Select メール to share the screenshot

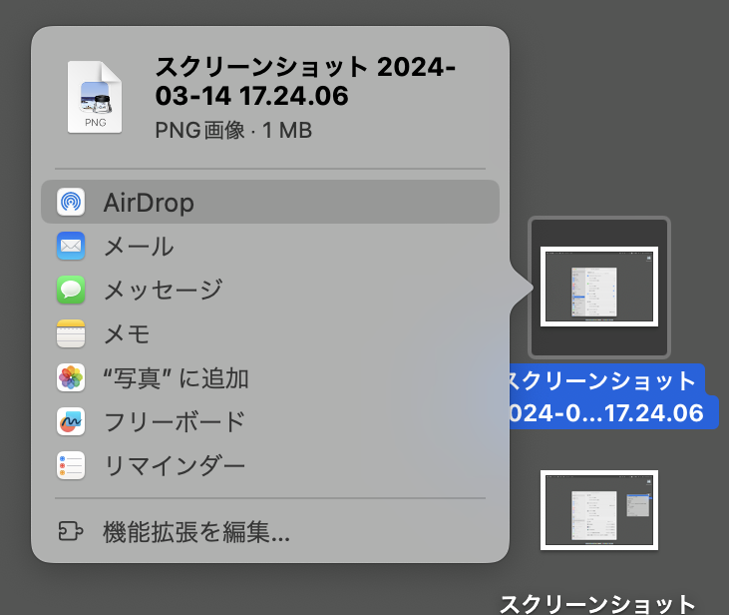pos(270,246)
